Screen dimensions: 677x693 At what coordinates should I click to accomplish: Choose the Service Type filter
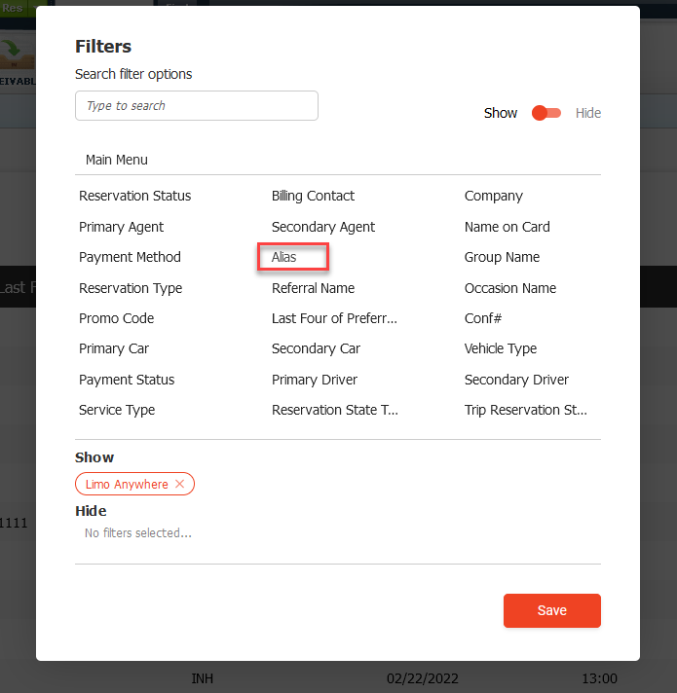pyautogui.click(x=117, y=410)
